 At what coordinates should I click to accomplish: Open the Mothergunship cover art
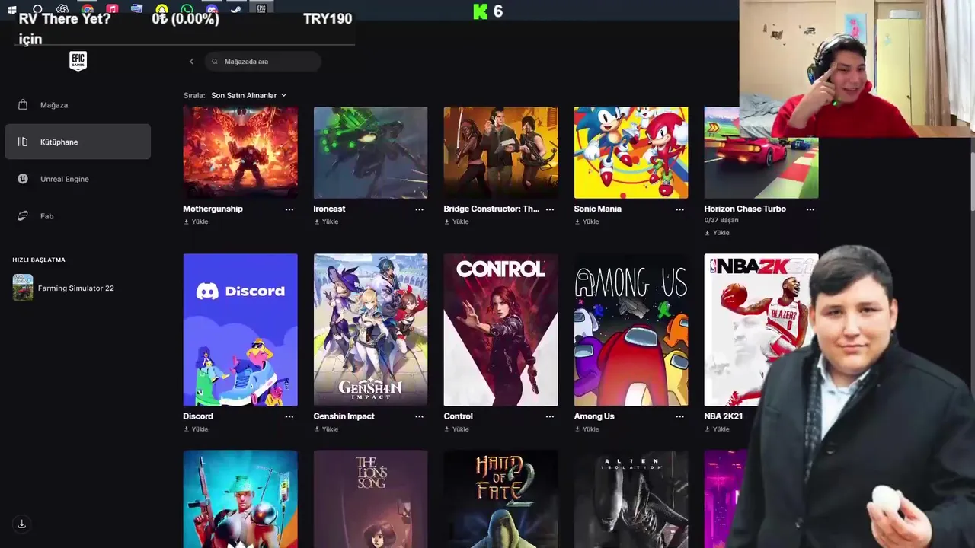coord(240,152)
